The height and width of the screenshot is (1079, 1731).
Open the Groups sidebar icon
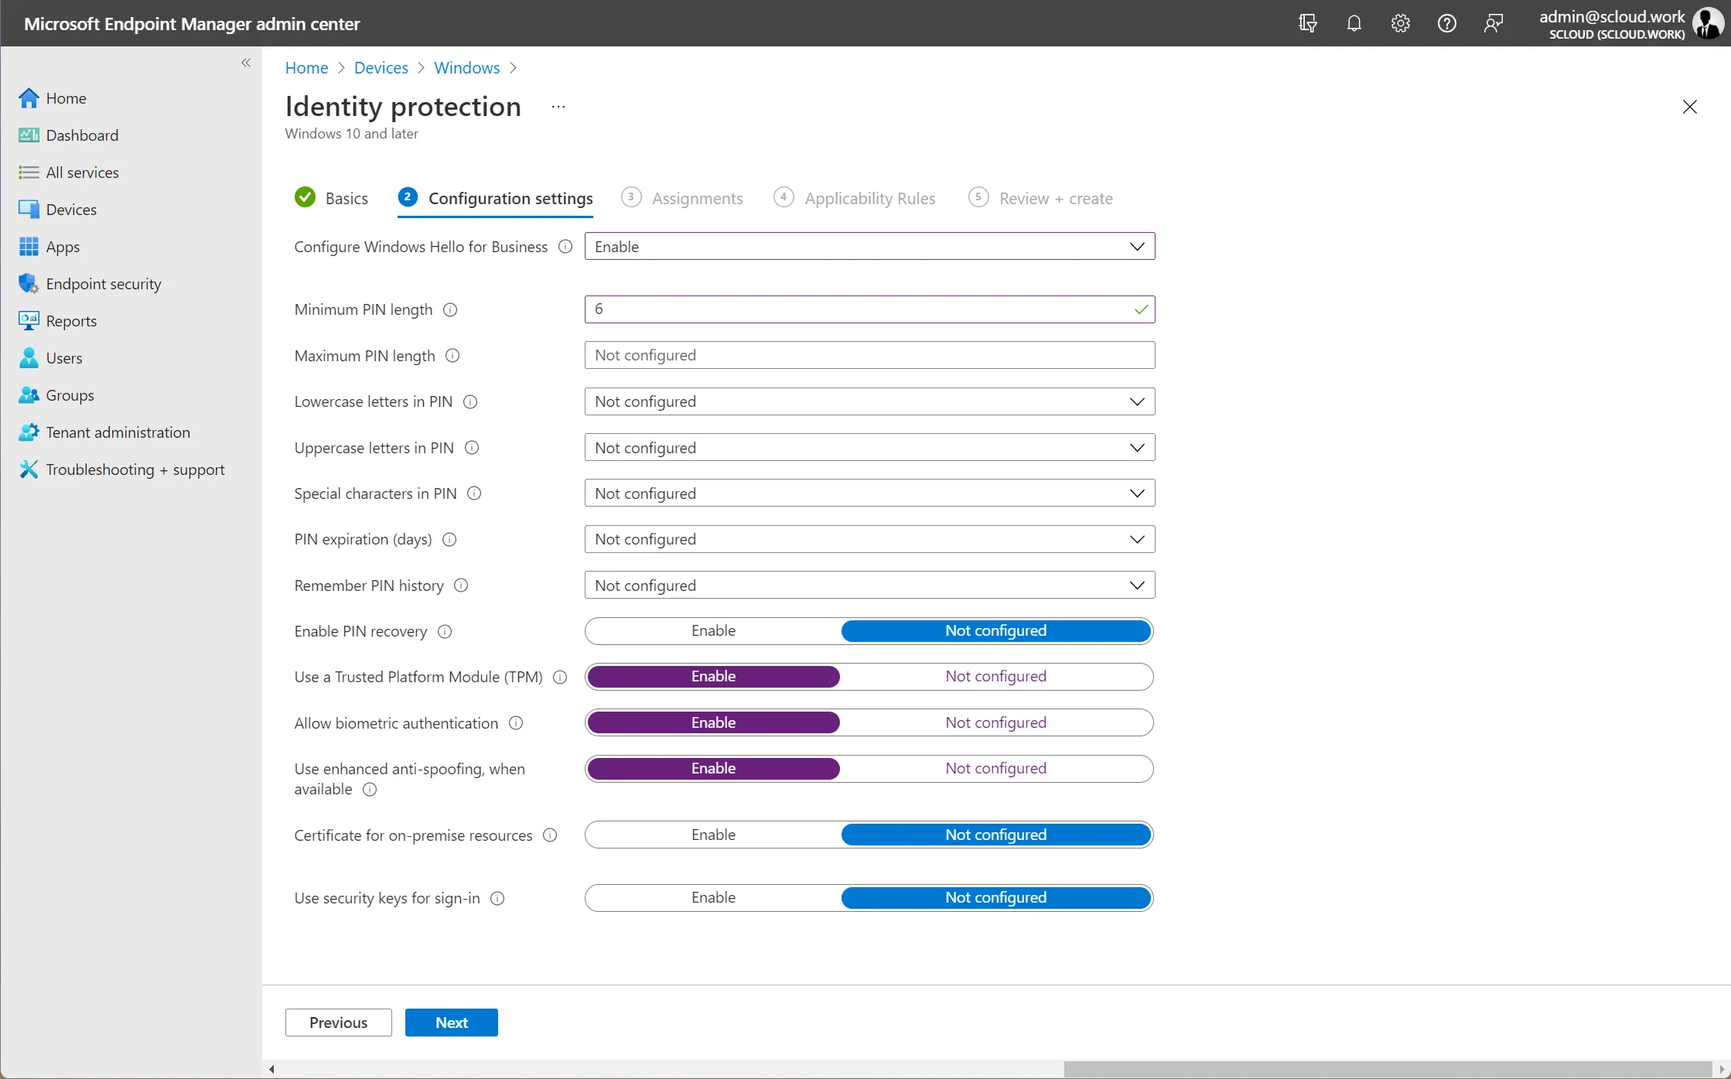click(29, 395)
